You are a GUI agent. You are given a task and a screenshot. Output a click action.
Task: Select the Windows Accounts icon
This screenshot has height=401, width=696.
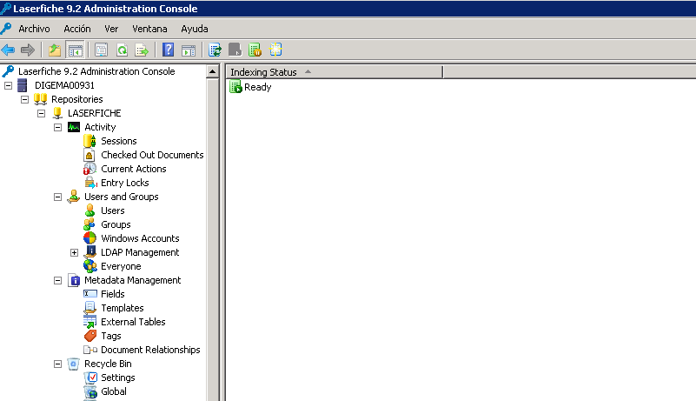[x=89, y=238]
